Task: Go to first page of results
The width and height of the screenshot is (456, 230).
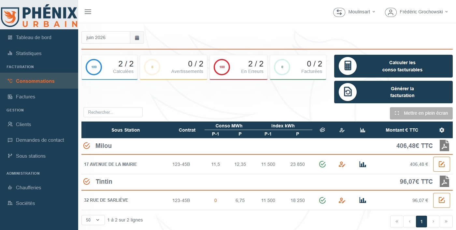Action: pos(397,222)
